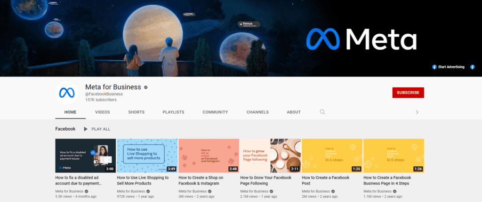Click the Facebook icon beside Start Advertising

434,67
